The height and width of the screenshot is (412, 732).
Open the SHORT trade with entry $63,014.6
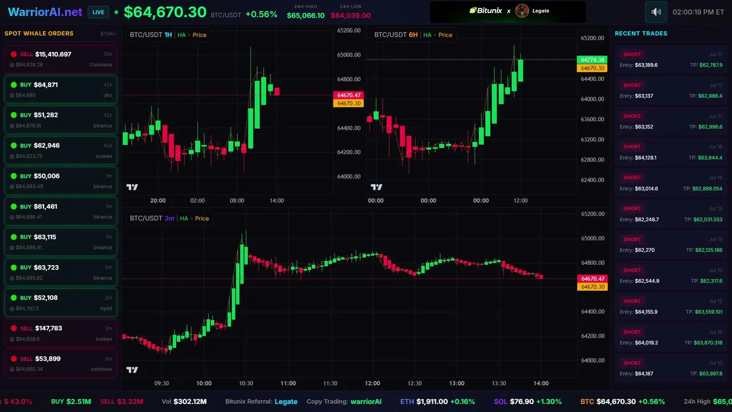point(671,183)
